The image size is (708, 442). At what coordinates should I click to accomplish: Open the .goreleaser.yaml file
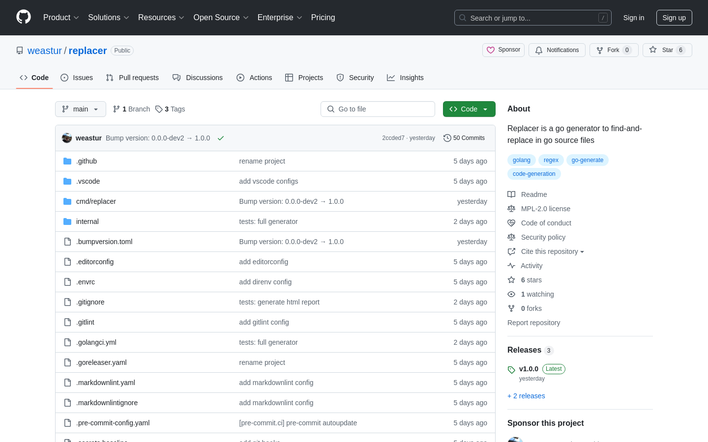tap(101, 362)
